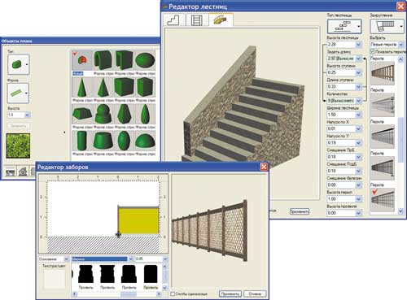Select the egg-shaped hedge shape
The width and height of the screenshot is (407, 300).
(x=125, y=141)
